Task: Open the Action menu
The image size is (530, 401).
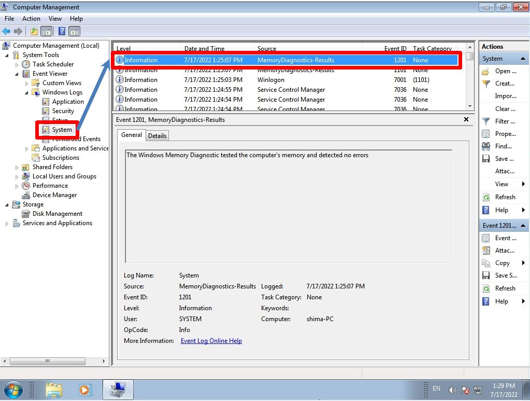Action: (31, 18)
